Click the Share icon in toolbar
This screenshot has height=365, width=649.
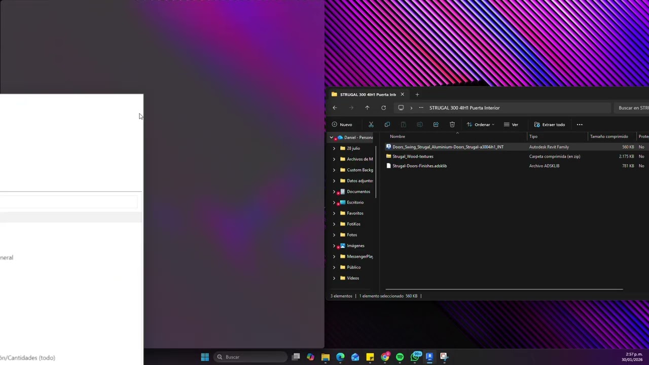coord(436,124)
